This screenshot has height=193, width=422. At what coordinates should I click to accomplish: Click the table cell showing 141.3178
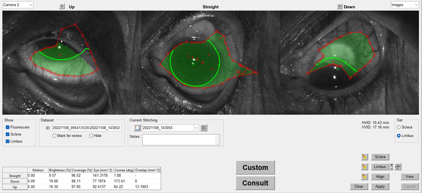102,176
